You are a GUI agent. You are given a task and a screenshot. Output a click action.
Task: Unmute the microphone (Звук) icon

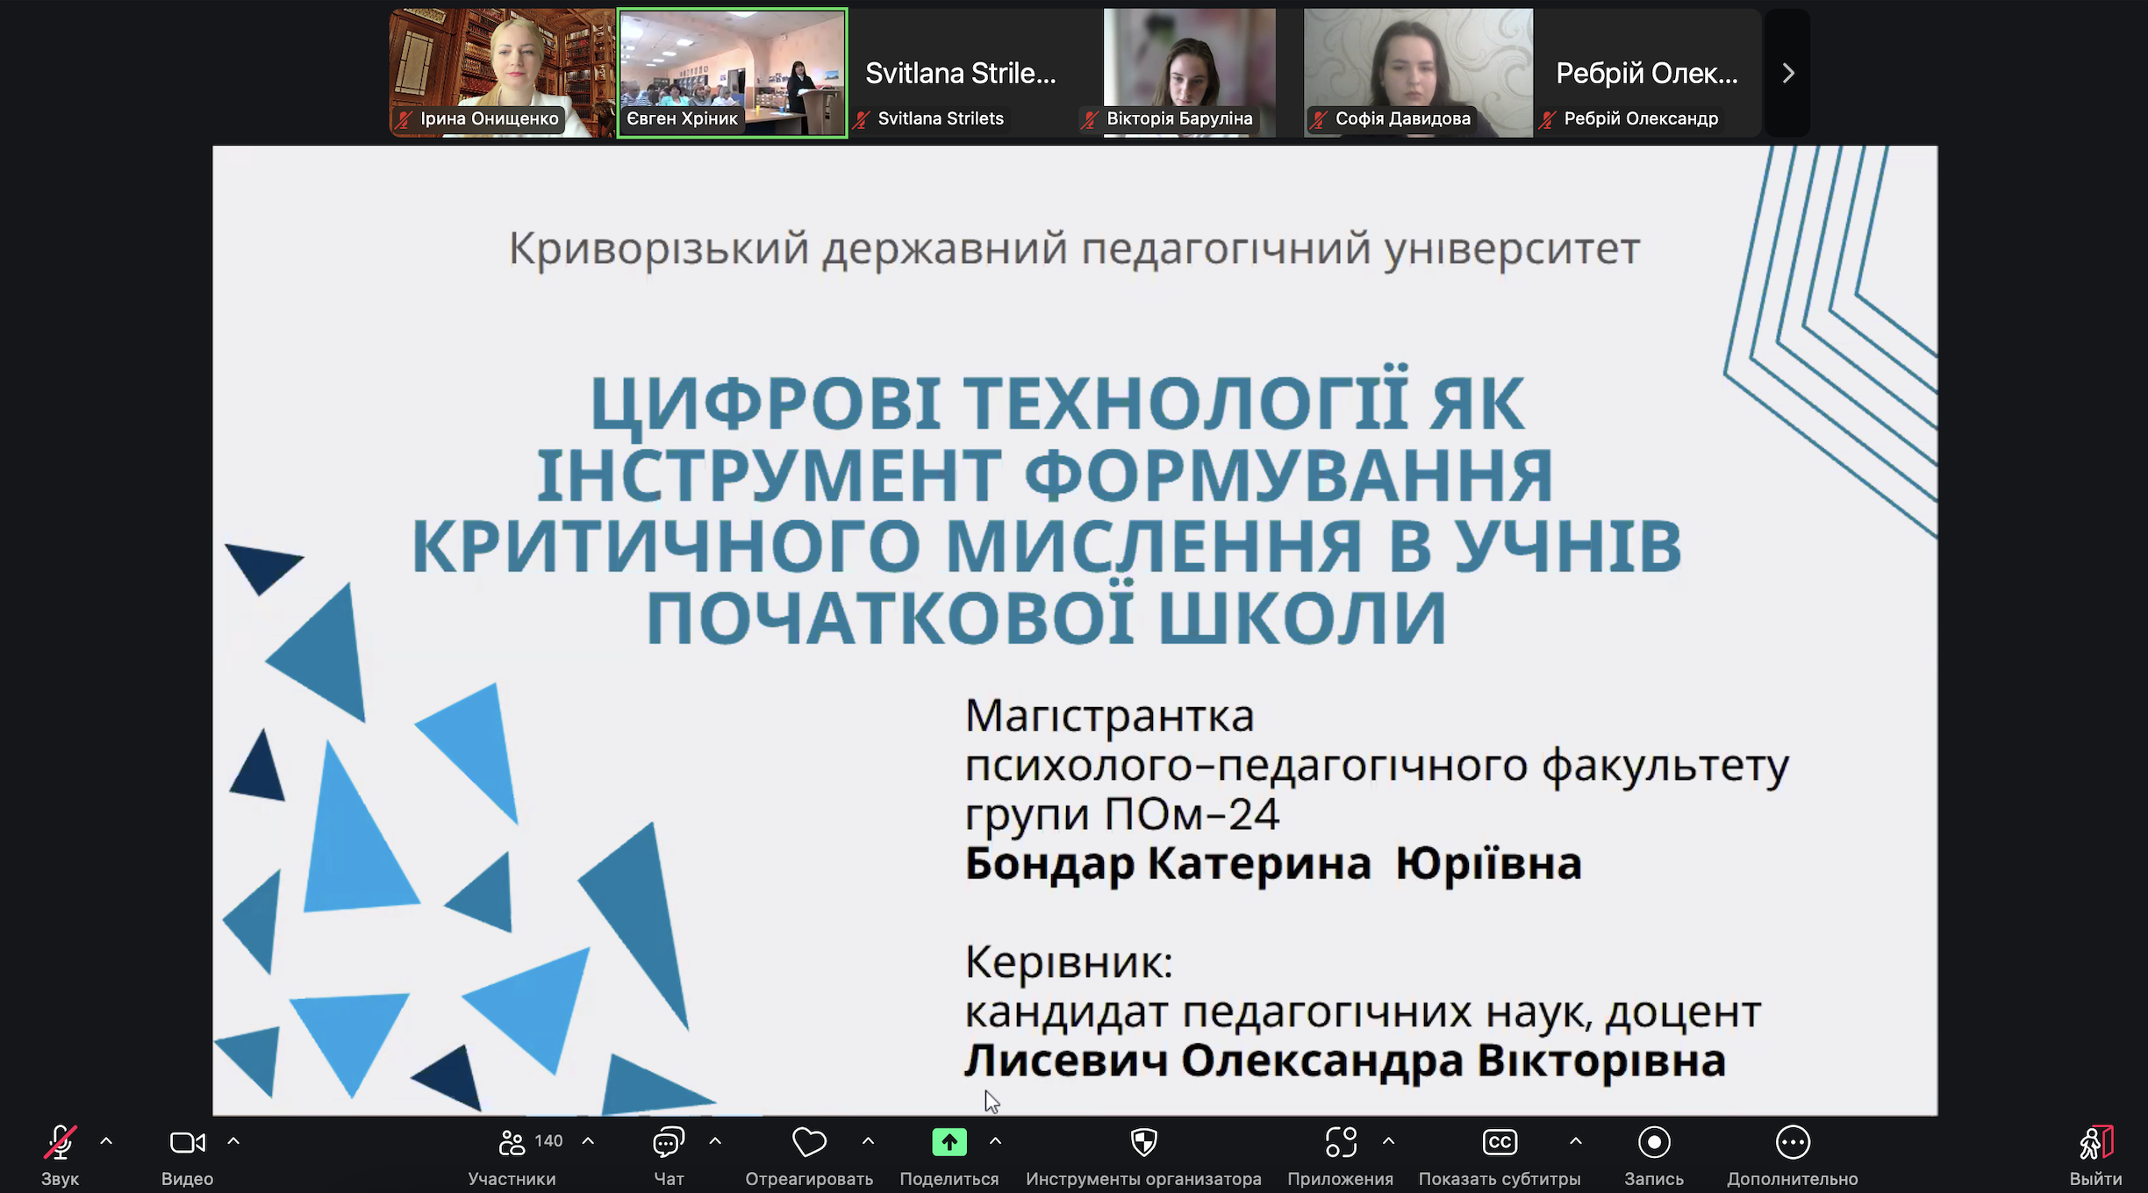point(60,1142)
